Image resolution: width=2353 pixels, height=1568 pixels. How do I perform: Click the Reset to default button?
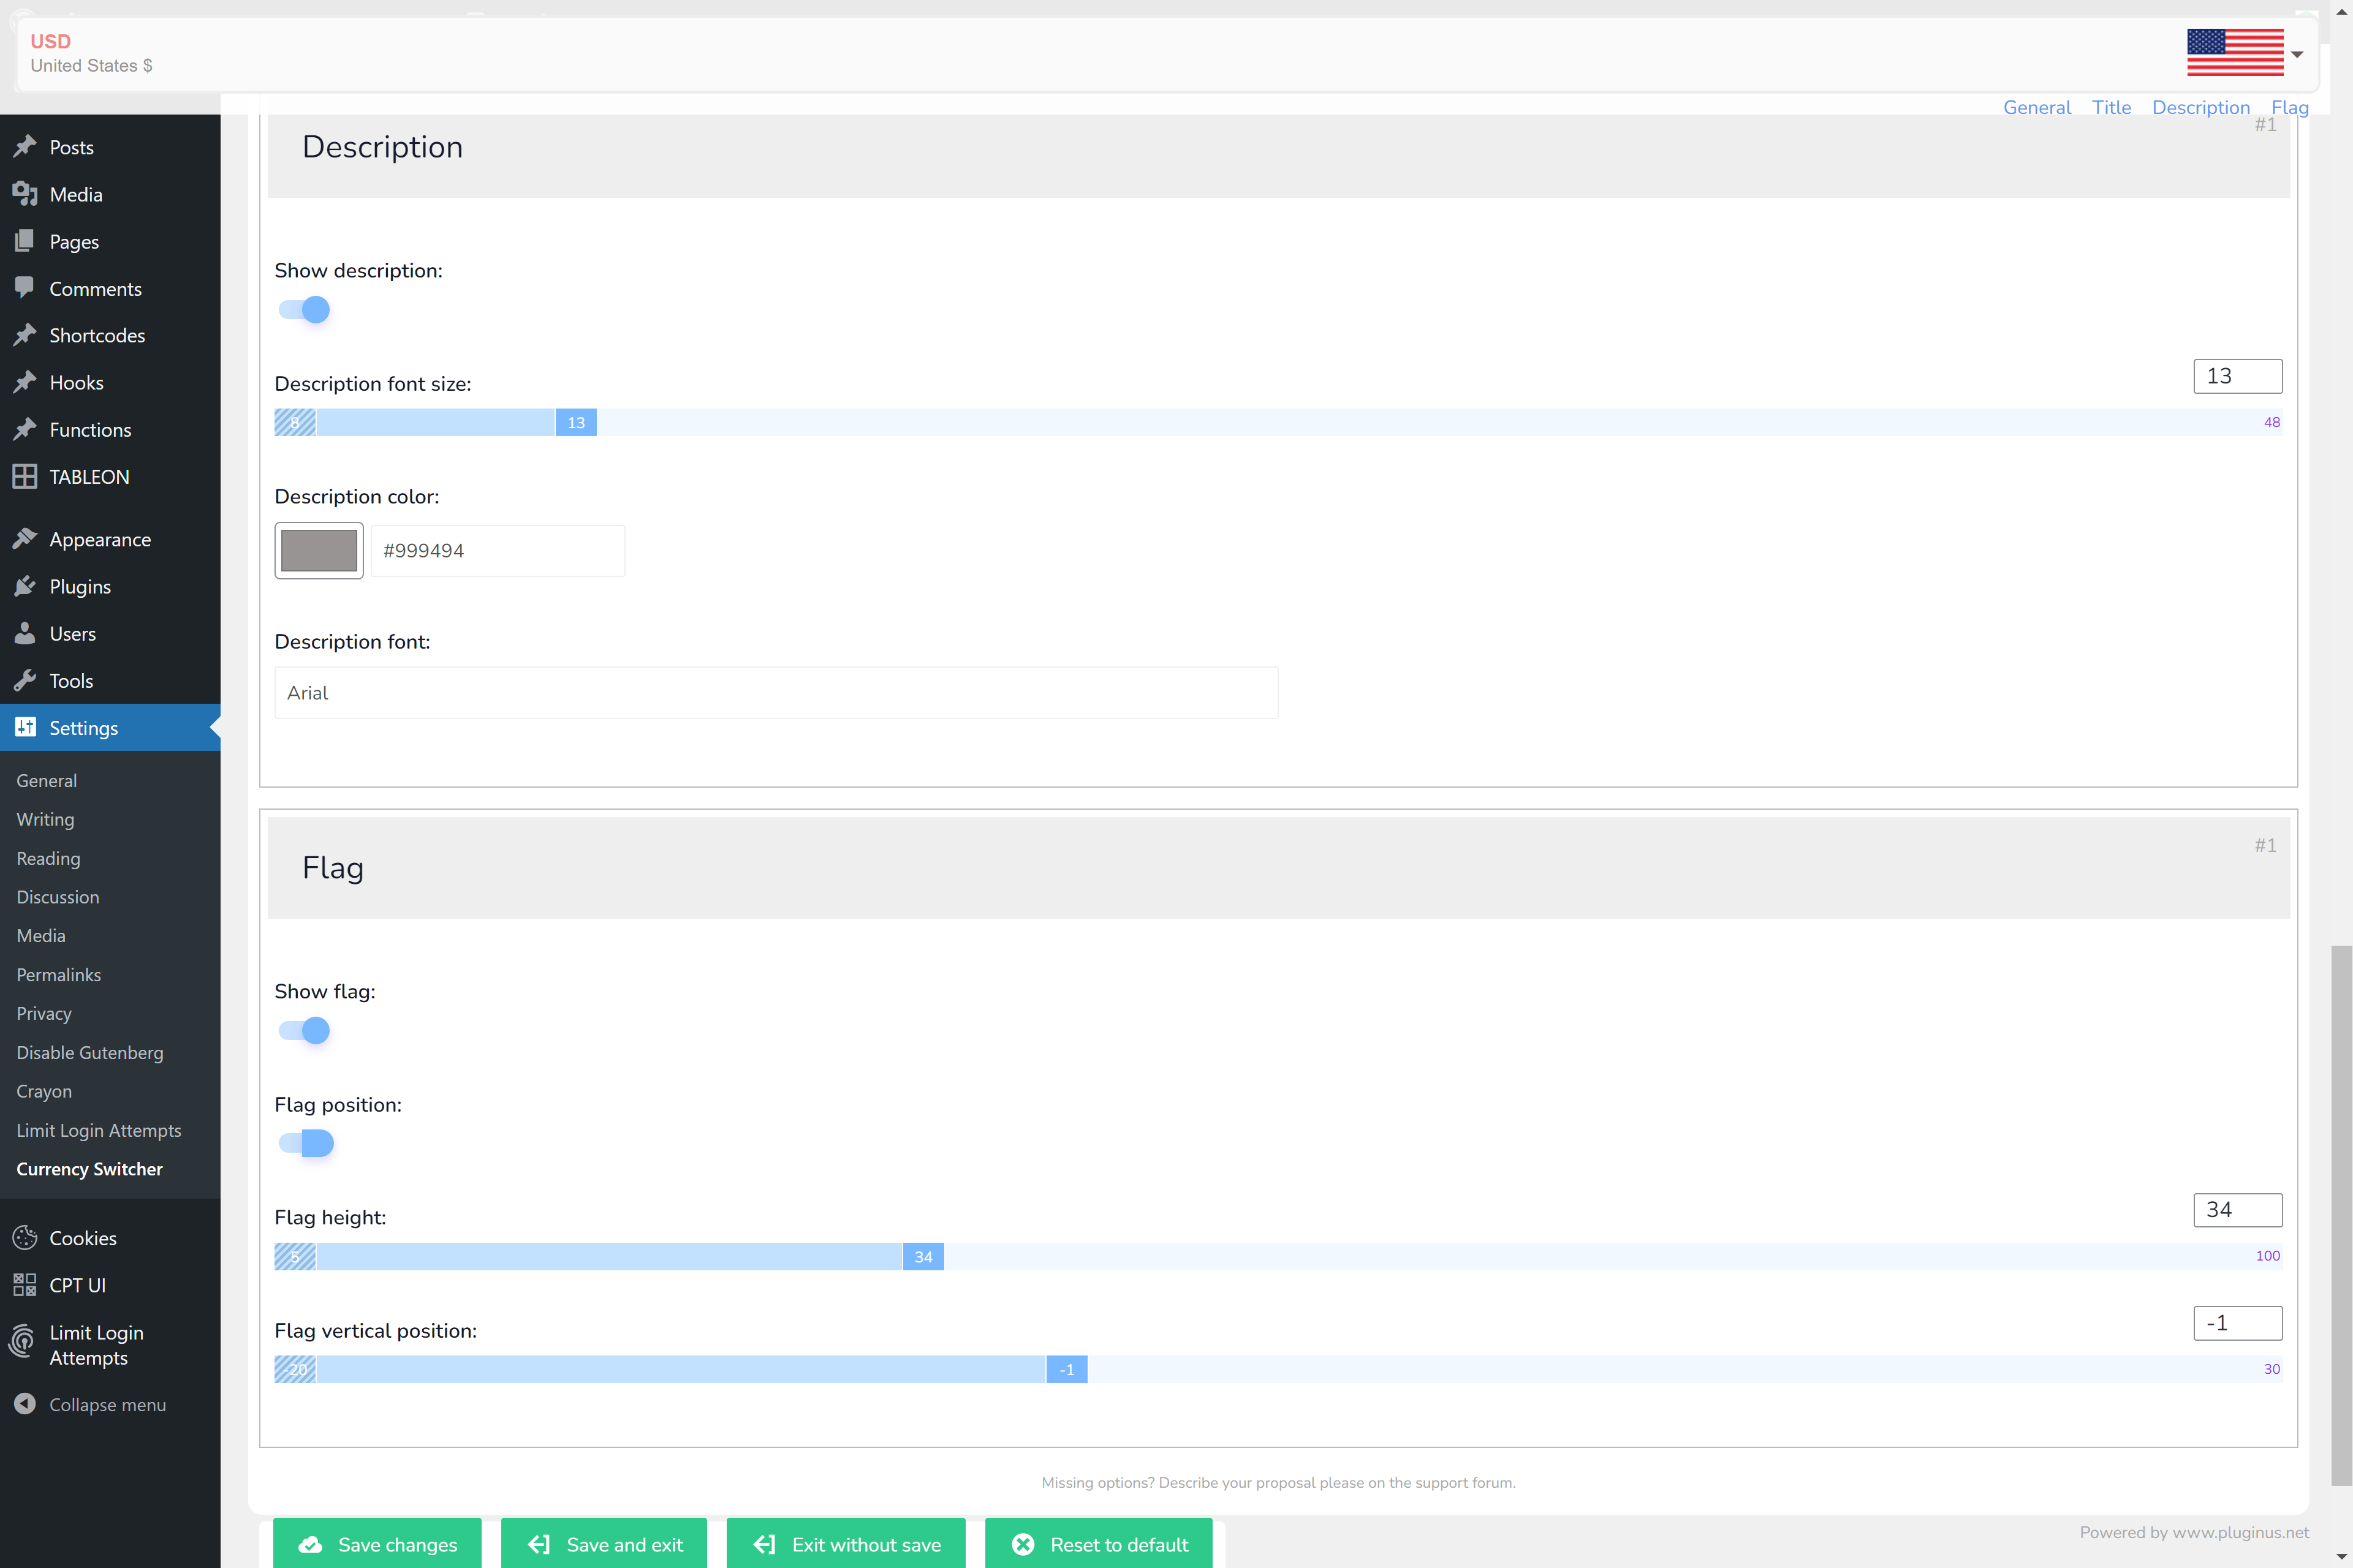tap(1099, 1543)
